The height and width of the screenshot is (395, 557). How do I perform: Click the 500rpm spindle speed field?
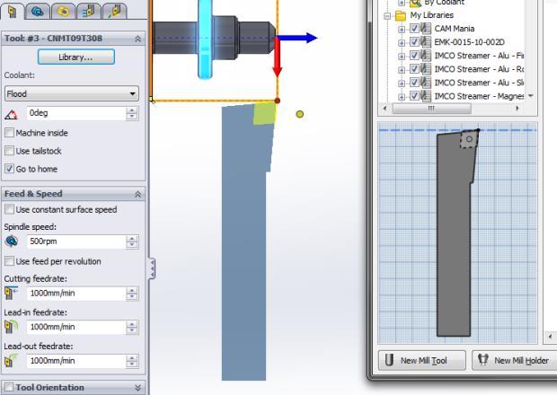[x=75, y=241]
